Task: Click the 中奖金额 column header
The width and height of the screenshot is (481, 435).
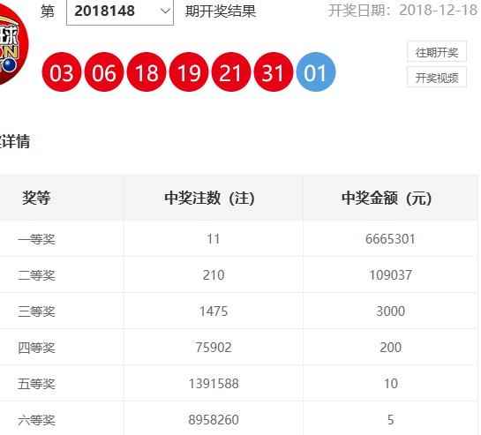Action: click(x=387, y=198)
